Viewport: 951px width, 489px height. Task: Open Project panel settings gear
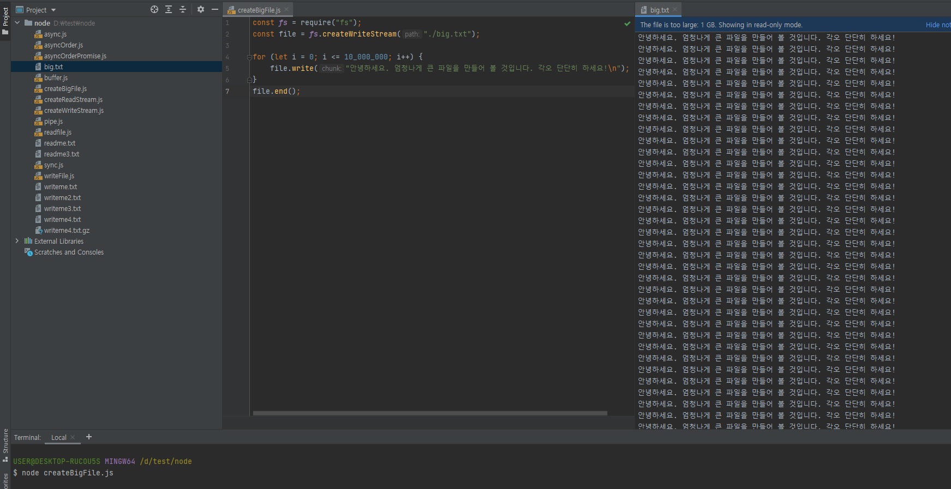pos(201,9)
